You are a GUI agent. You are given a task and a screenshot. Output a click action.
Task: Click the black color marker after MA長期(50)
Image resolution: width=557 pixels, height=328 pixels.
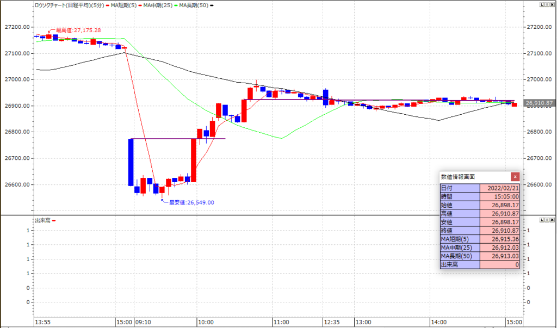point(212,5)
